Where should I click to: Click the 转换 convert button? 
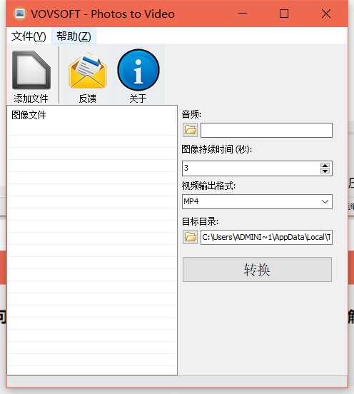pyautogui.click(x=257, y=269)
